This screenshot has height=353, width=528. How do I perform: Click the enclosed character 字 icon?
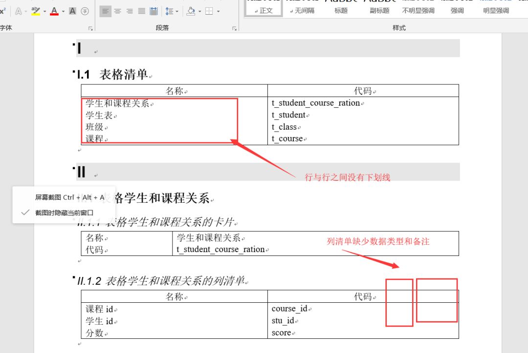[x=85, y=11]
